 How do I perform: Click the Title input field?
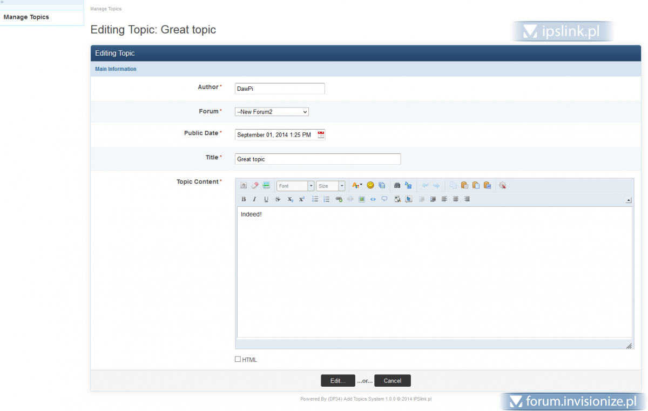point(318,159)
